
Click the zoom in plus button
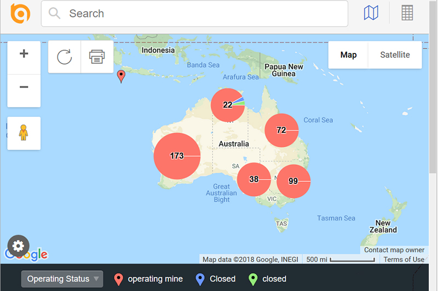(x=24, y=54)
